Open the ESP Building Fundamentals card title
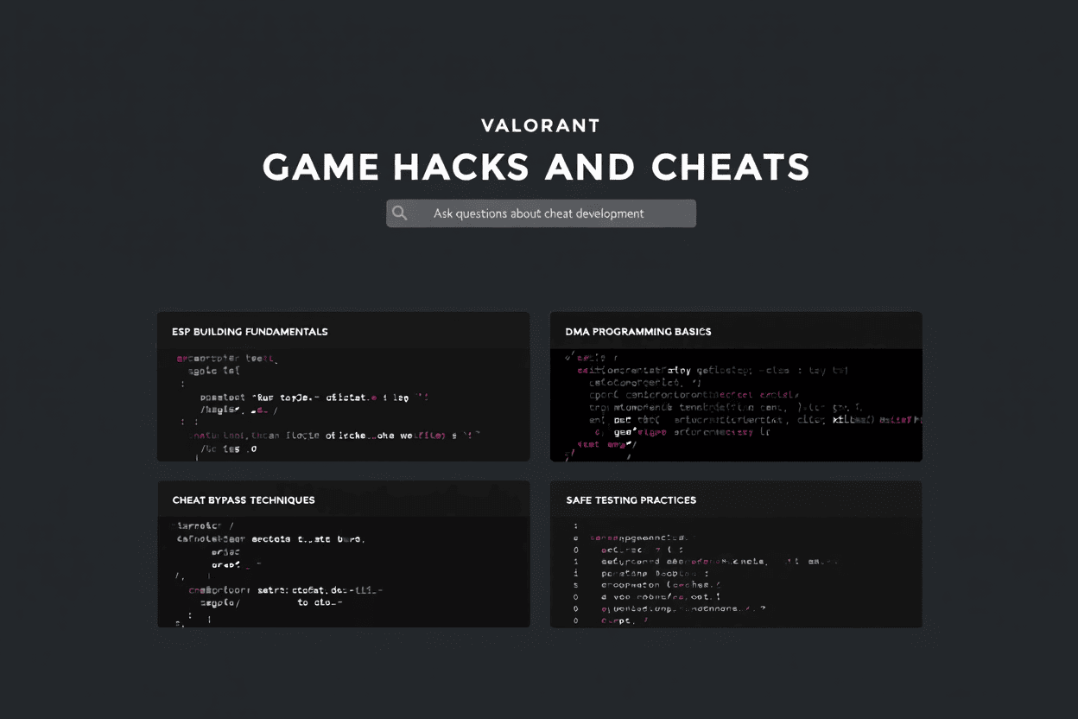 click(250, 332)
